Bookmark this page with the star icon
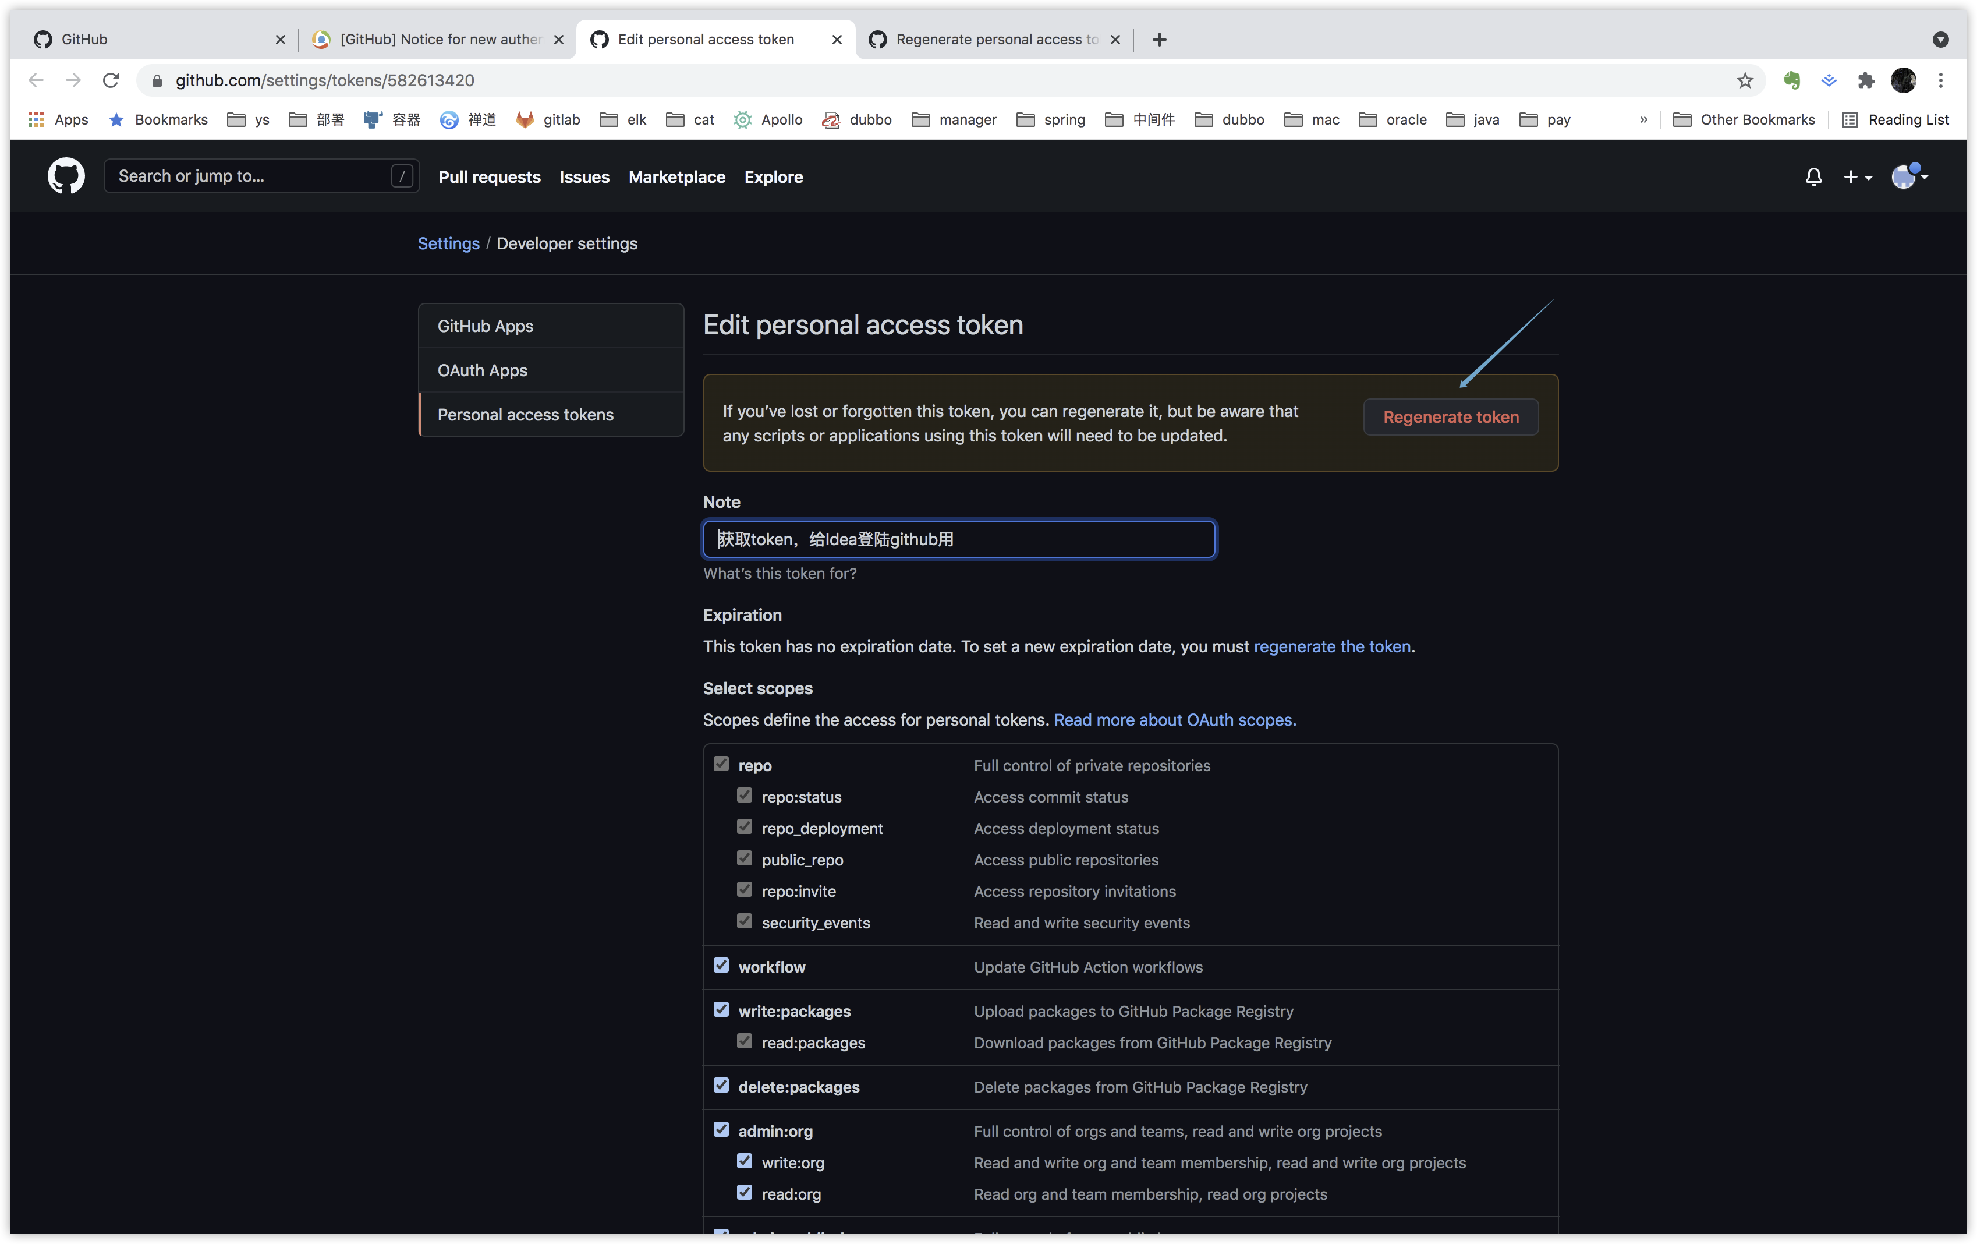1977x1244 pixels. pyautogui.click(x=1745, y=80)
